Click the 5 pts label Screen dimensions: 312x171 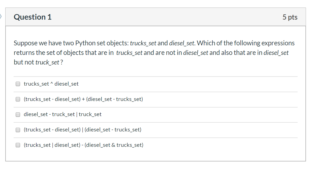tap(290, 17)
